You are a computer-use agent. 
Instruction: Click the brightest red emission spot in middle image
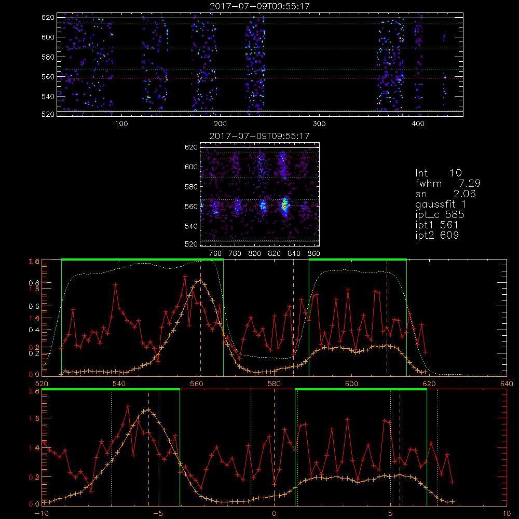point(284,206)
